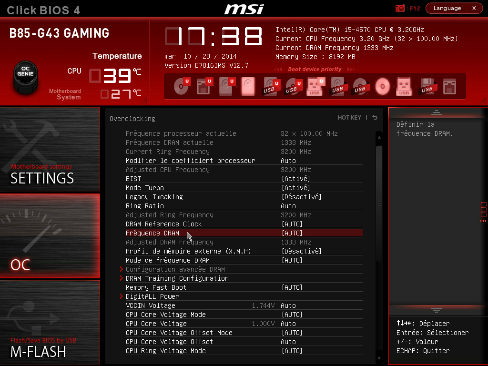Select the non-UEFI USB CD/DVD boot icon

pos(360,86)
